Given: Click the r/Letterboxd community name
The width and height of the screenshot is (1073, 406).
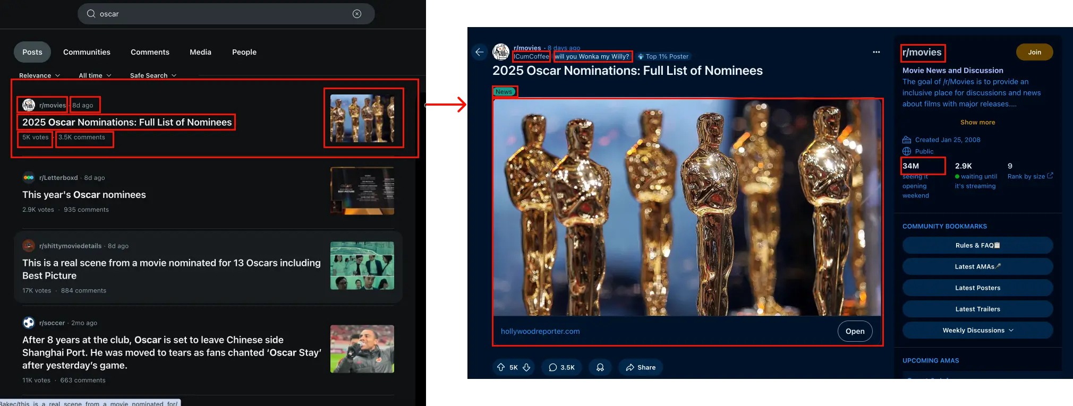Looking at the screenshot, I should coord(58,178).
